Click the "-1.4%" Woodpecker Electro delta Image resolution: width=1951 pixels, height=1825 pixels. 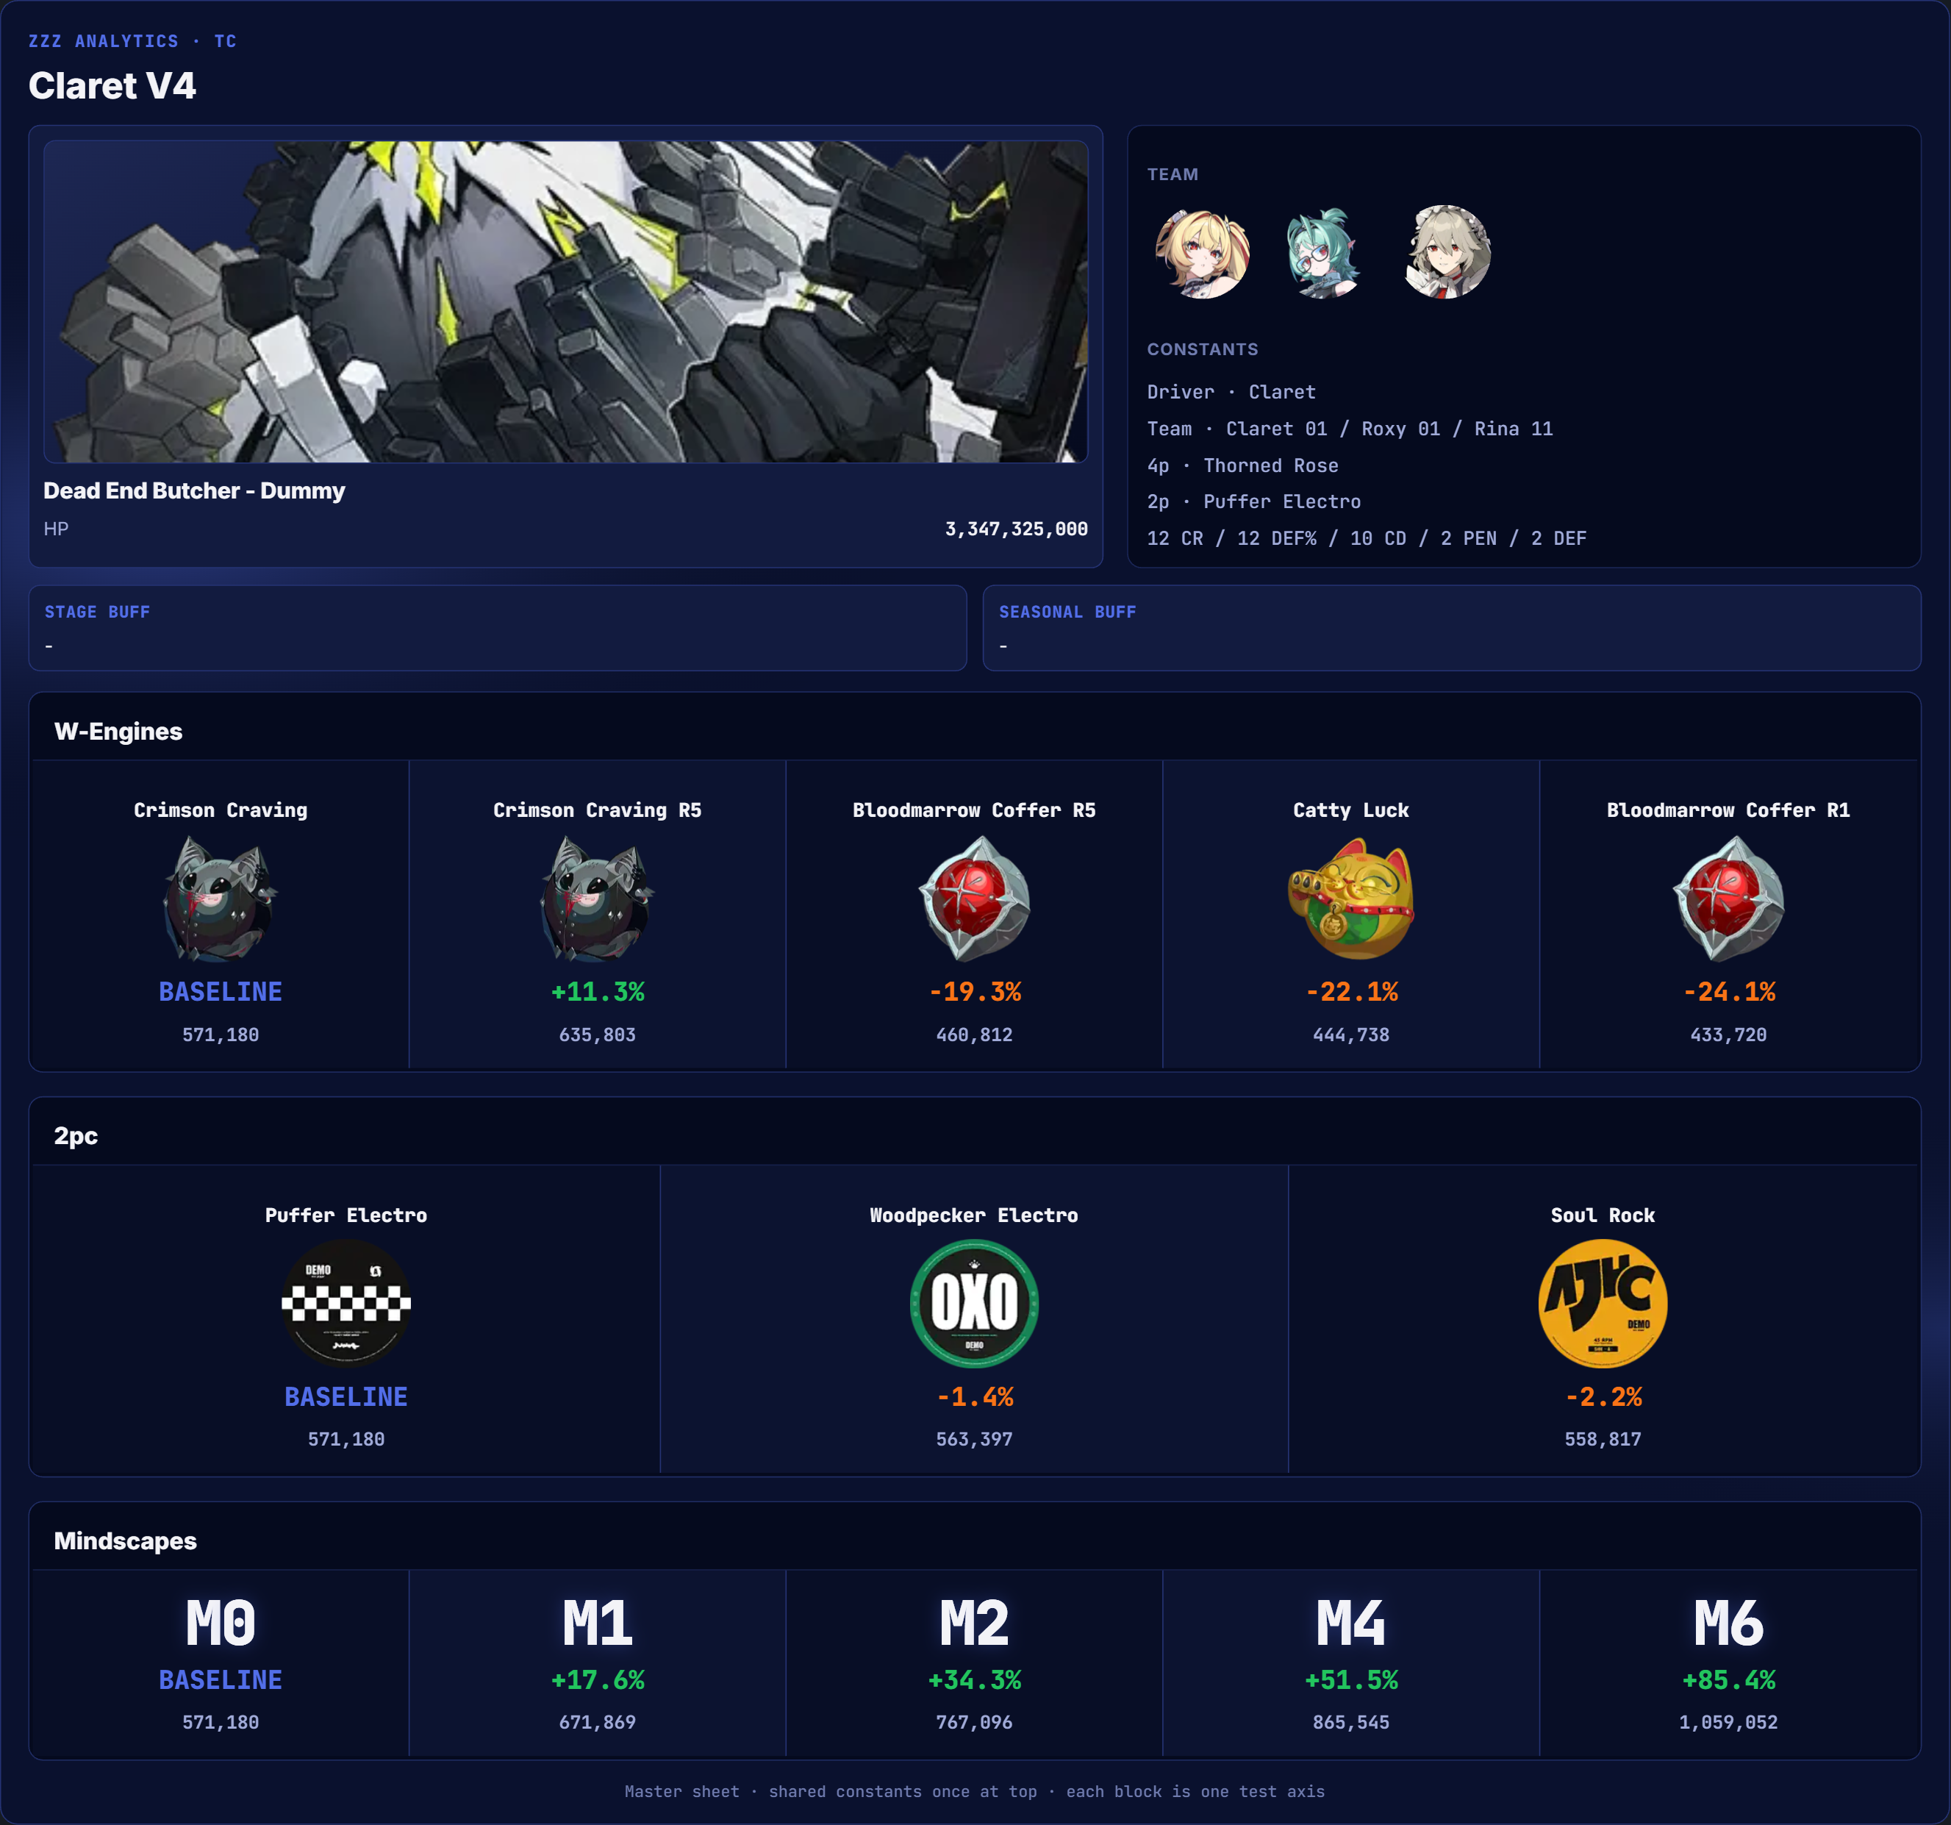[975, 1396]
